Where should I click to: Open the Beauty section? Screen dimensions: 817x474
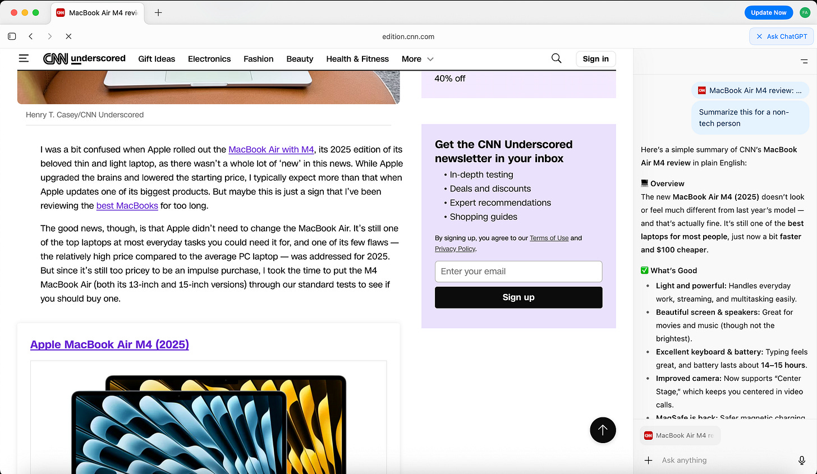coord(300,59)
